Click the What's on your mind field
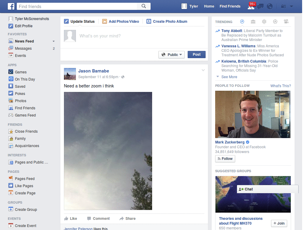 click(x=141, y=36)
